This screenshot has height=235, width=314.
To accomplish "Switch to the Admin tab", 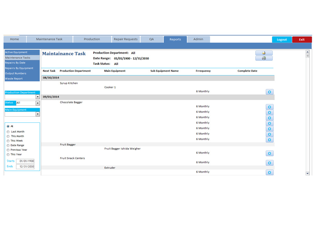I will click(x=198, y=39).
